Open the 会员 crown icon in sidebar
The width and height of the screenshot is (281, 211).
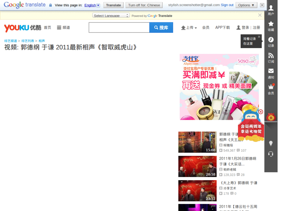[x=271, y=89]
